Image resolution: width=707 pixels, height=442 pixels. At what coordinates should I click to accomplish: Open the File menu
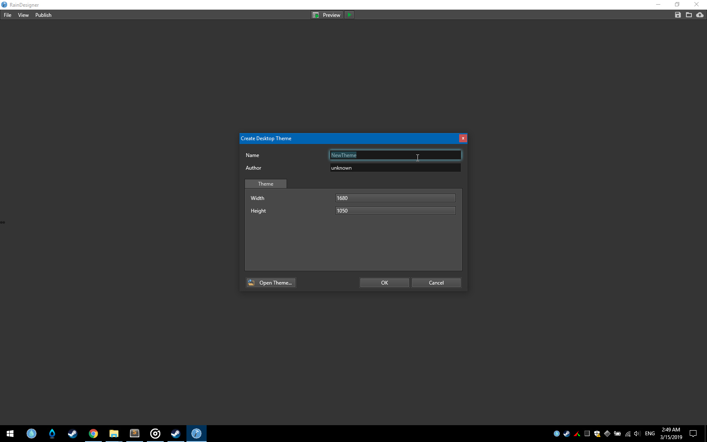[8, 15]
